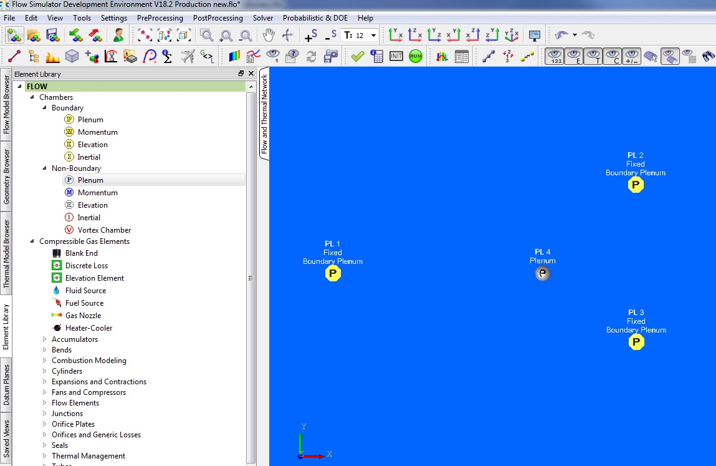Click the isometric XYZ axes view icon
Image resolution: width=716 pixels, height=466 pixels.
tap(512, 36)
